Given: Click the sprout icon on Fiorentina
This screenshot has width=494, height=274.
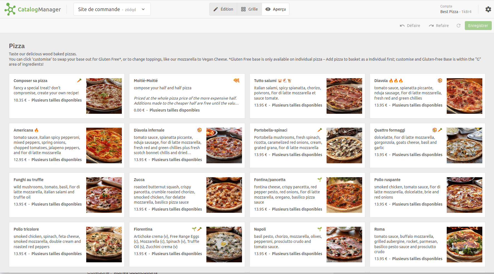Looking at the screenshot, I should tap(194, 229).
